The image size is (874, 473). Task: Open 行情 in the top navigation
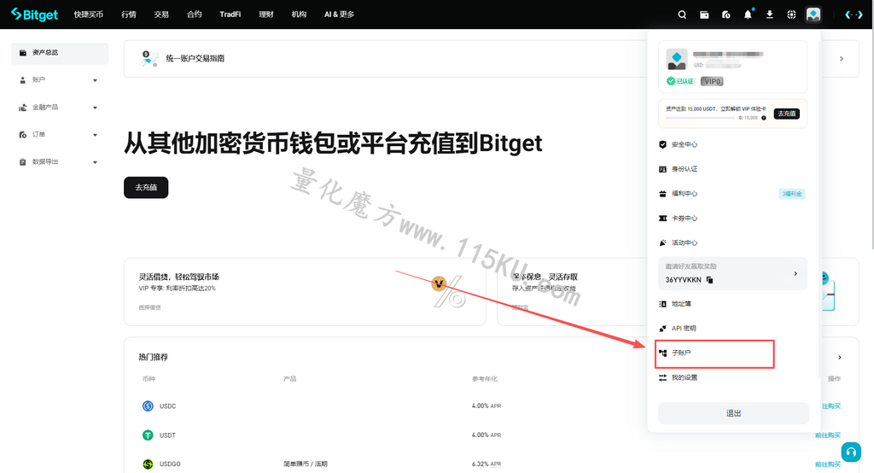[x=129, y=15]
